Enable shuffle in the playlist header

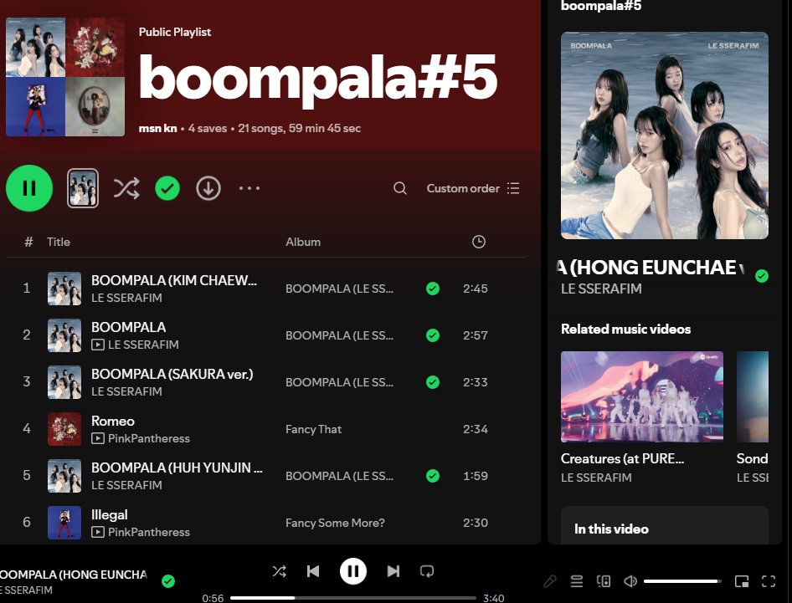[126, 188]
